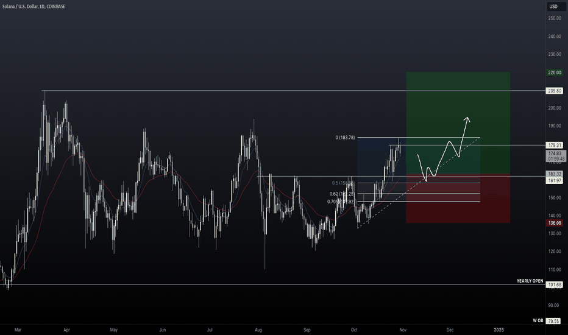Click 140.00 on the price axis
Viewport: 568px width, 335px height.
(x=555, y=216)
